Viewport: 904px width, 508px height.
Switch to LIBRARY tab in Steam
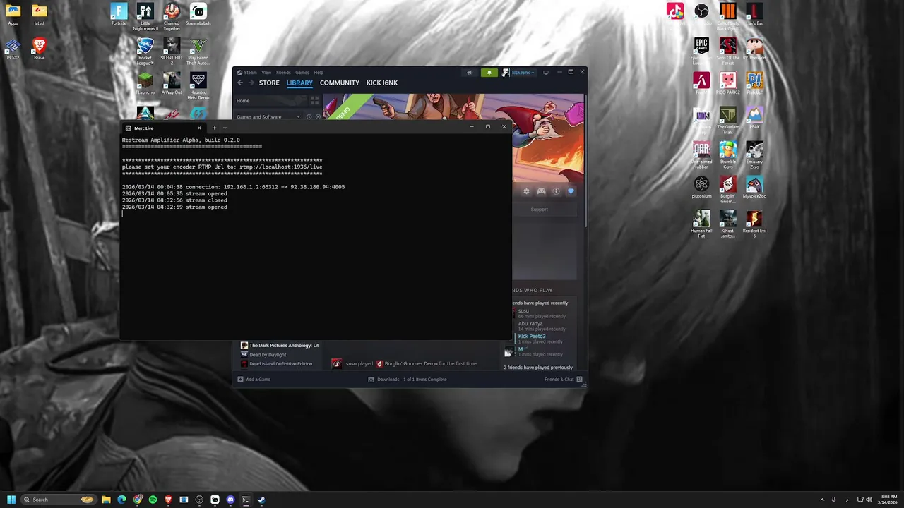coord(299,83)
